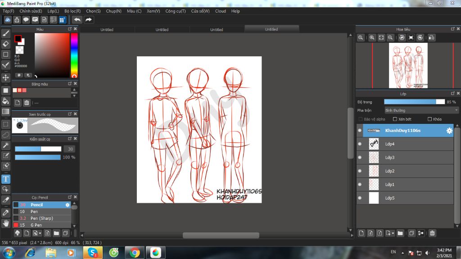Open the Xem(V) menu

[x=153, y=11]
